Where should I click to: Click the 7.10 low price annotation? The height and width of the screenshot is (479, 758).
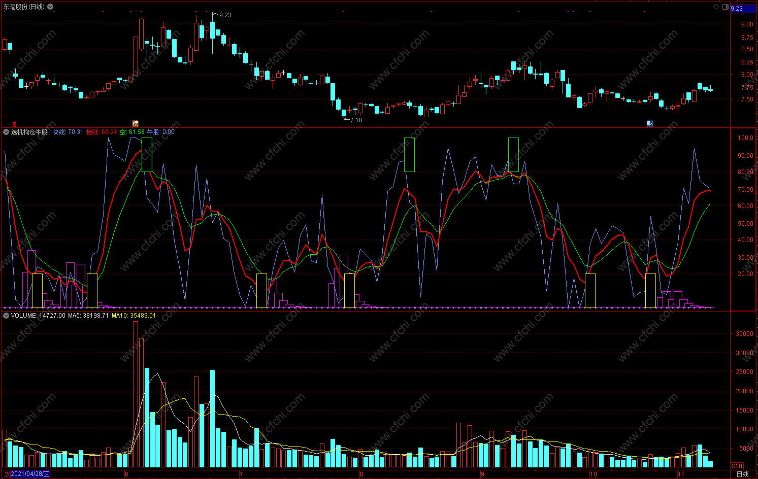[x=356, y=120]
